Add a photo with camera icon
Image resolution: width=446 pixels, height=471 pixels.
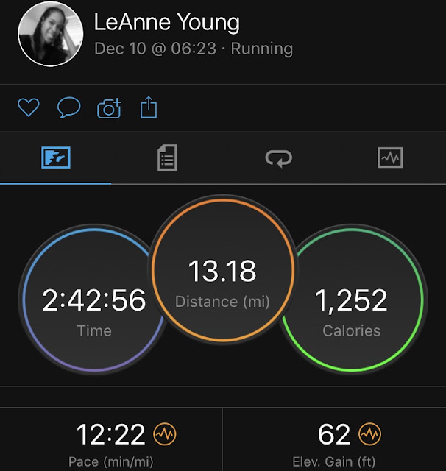click(109, 108)
